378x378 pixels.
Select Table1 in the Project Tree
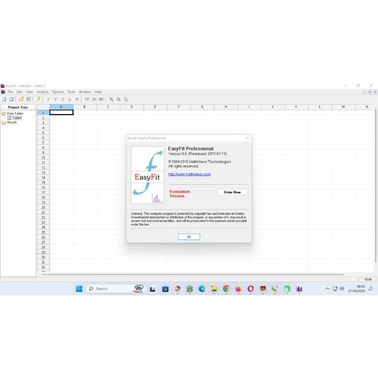(x=17, y=118)
